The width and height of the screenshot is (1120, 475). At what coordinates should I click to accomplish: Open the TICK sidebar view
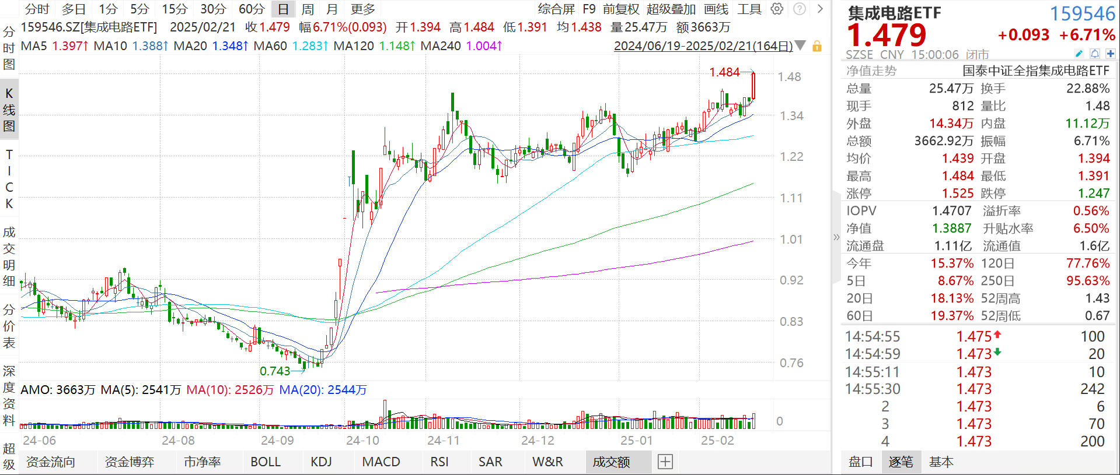pyautogui.click(x=9, y=179)
